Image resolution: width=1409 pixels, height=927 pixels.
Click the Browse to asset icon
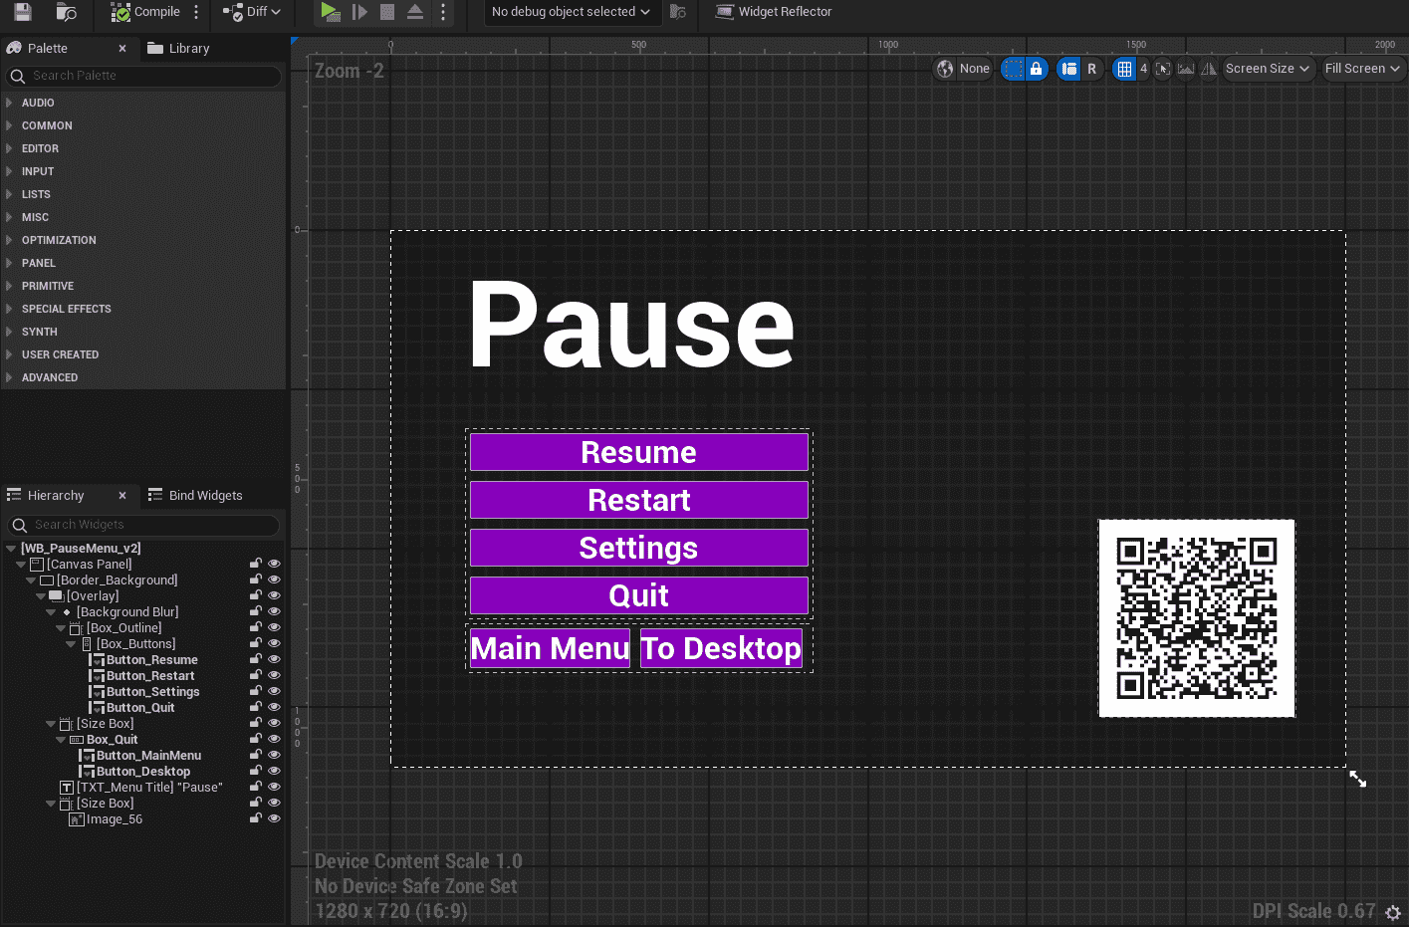[66, 12]
